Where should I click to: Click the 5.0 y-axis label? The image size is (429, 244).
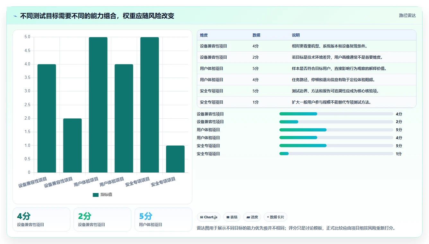[27, 37]
